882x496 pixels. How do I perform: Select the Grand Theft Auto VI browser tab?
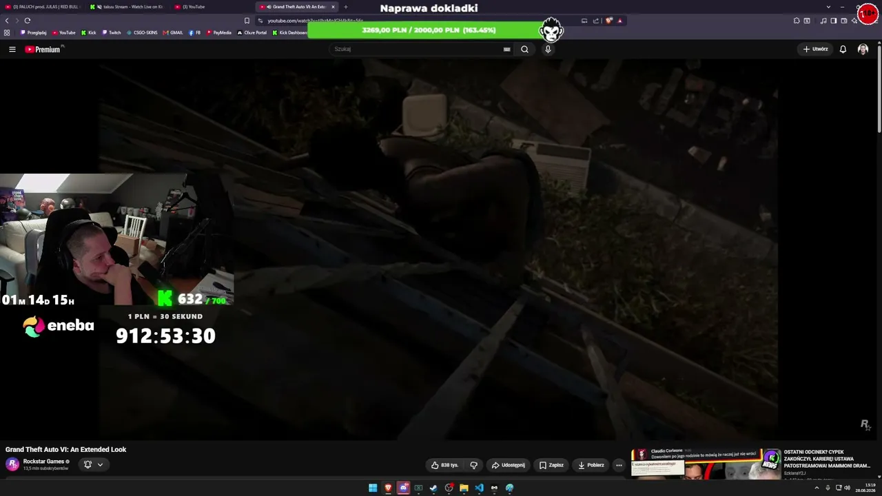(296, 7)
